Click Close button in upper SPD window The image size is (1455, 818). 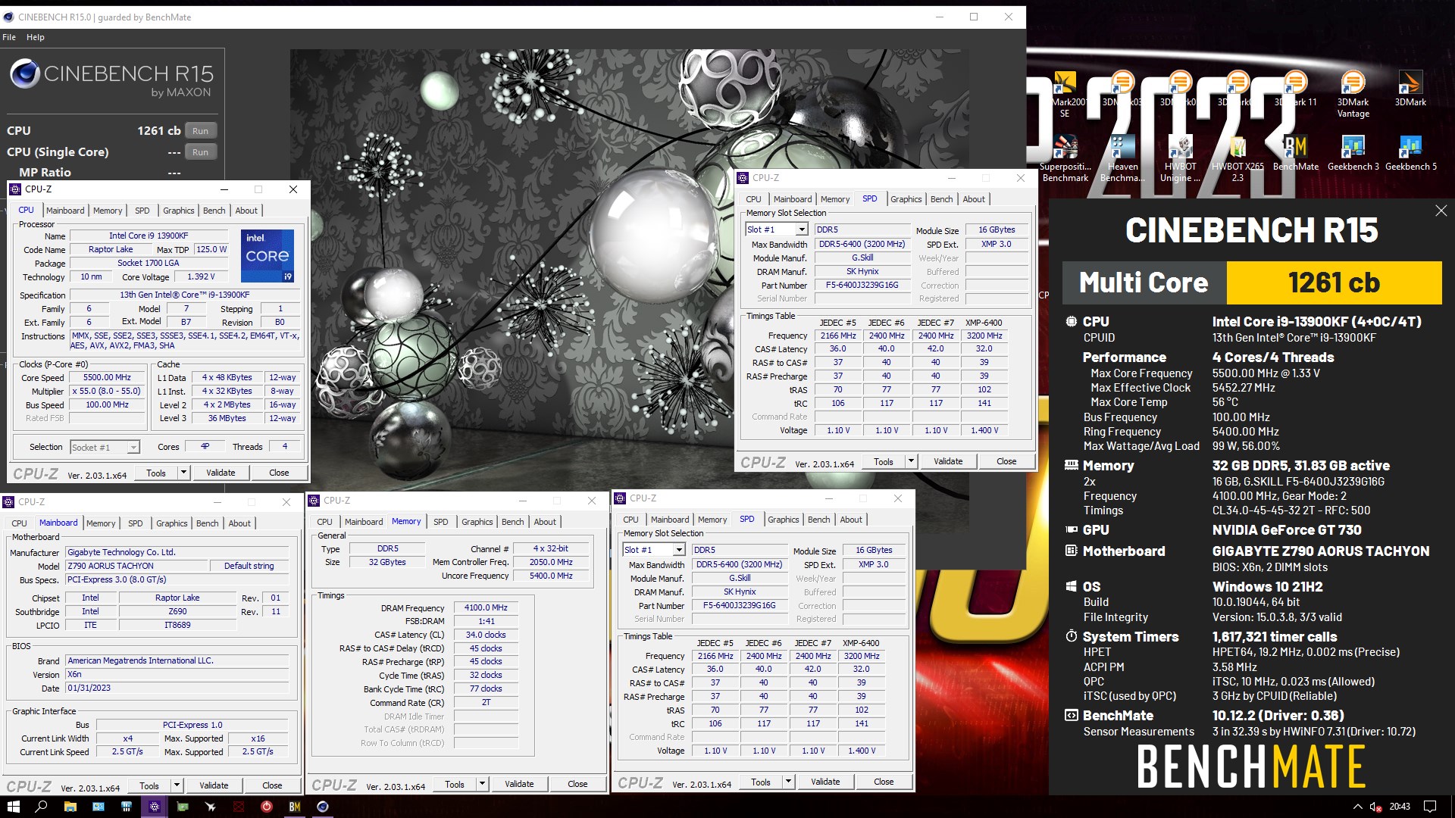tap(1006, 461)
